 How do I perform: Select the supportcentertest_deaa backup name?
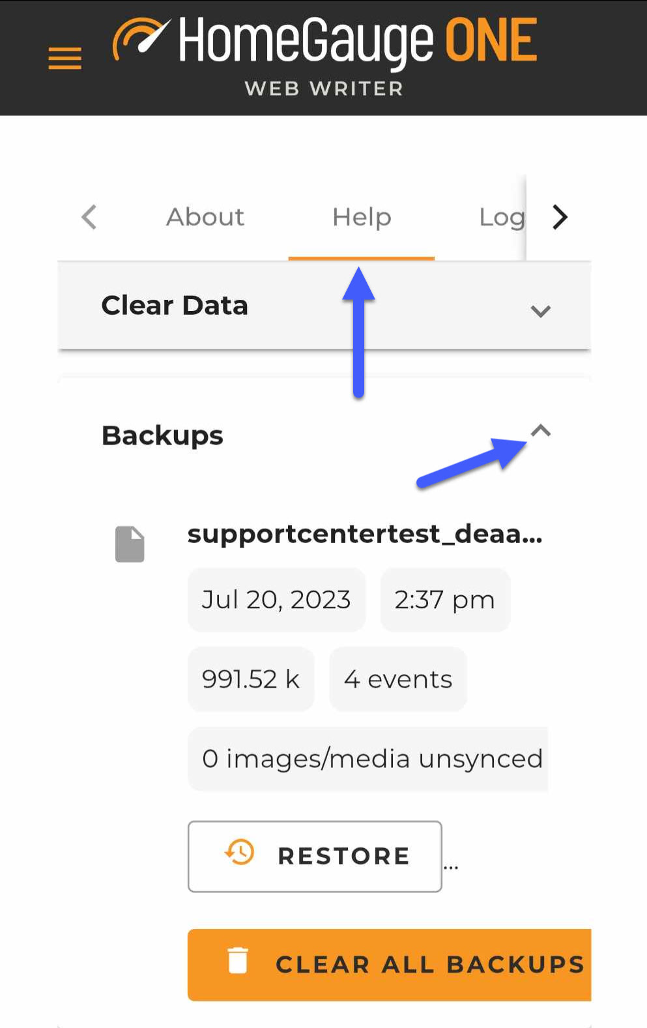coord(365,534)
